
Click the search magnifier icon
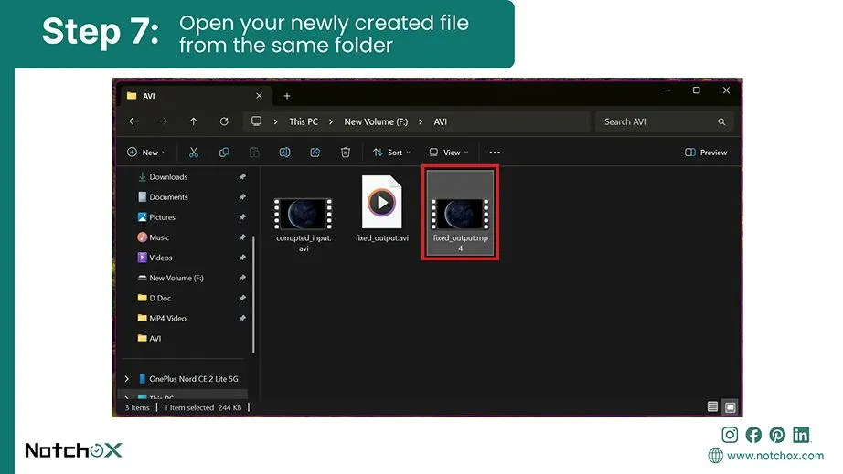[x=721, y=121]
